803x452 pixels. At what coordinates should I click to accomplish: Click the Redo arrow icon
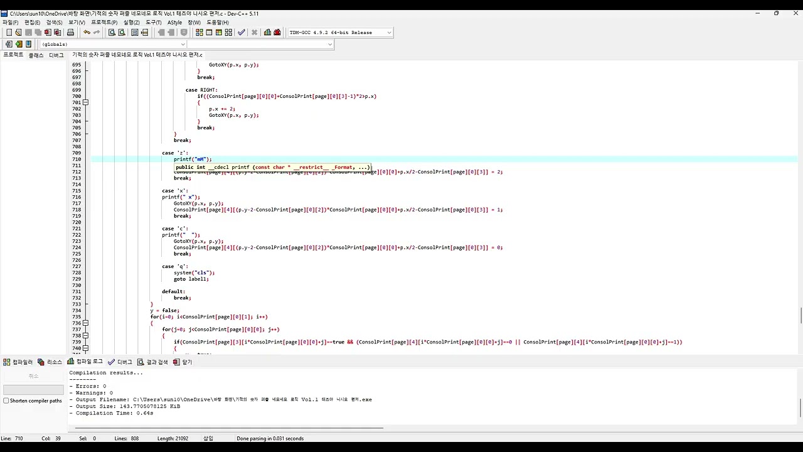click(97, 33)
